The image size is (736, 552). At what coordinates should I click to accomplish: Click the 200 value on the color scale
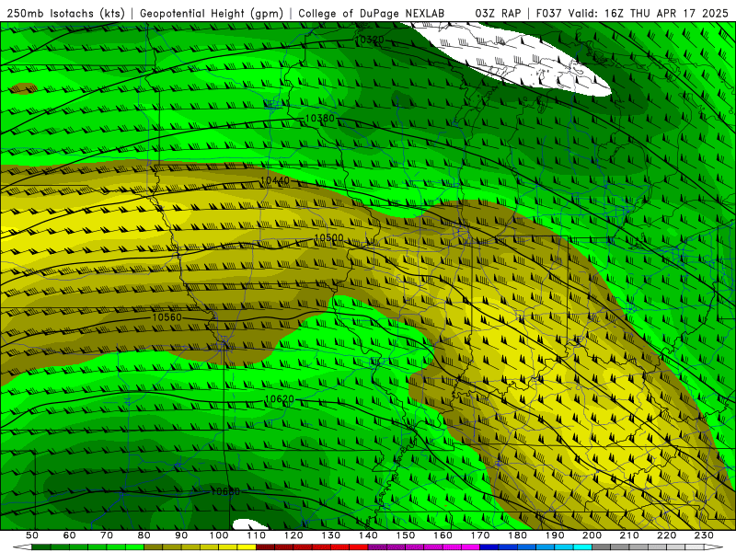[592, 535]
